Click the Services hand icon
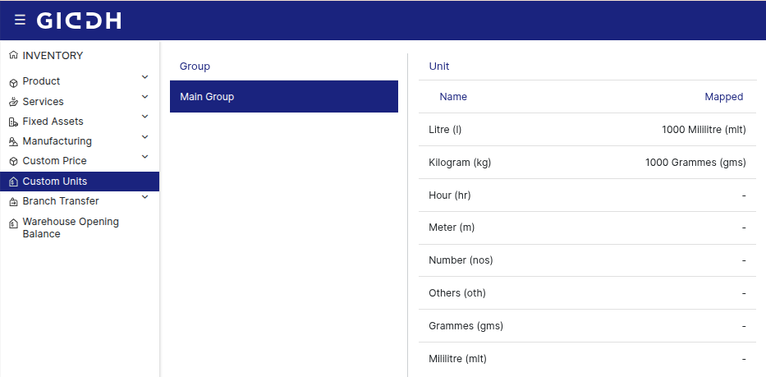The image size is (766, 377). pyautogui.click(x=14, y=102)
